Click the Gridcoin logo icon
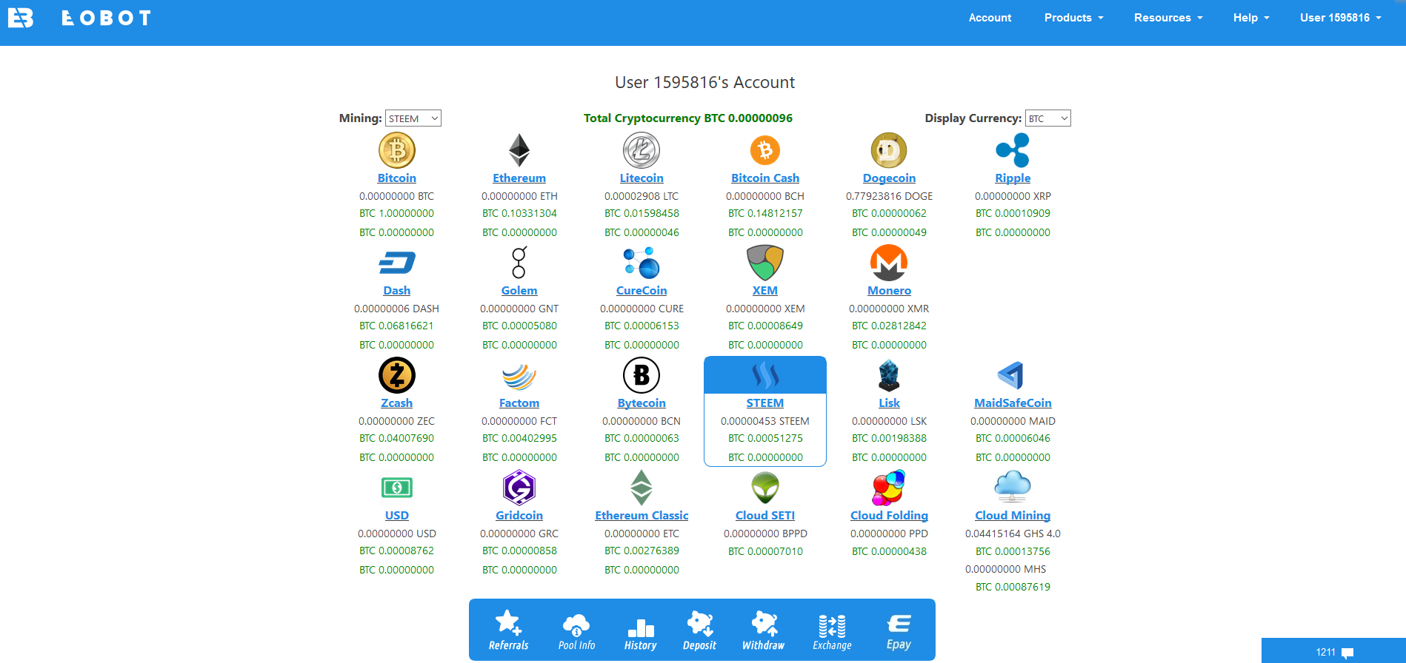 [x=519, y=488]
